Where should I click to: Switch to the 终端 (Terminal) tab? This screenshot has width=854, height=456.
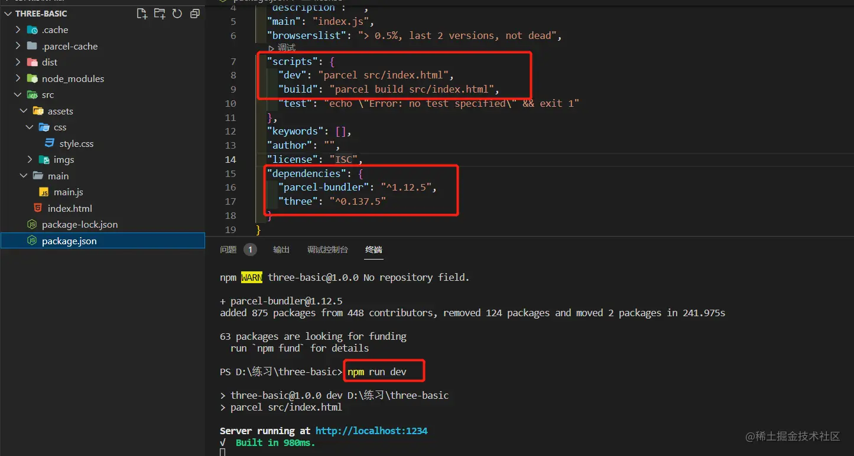374,250
